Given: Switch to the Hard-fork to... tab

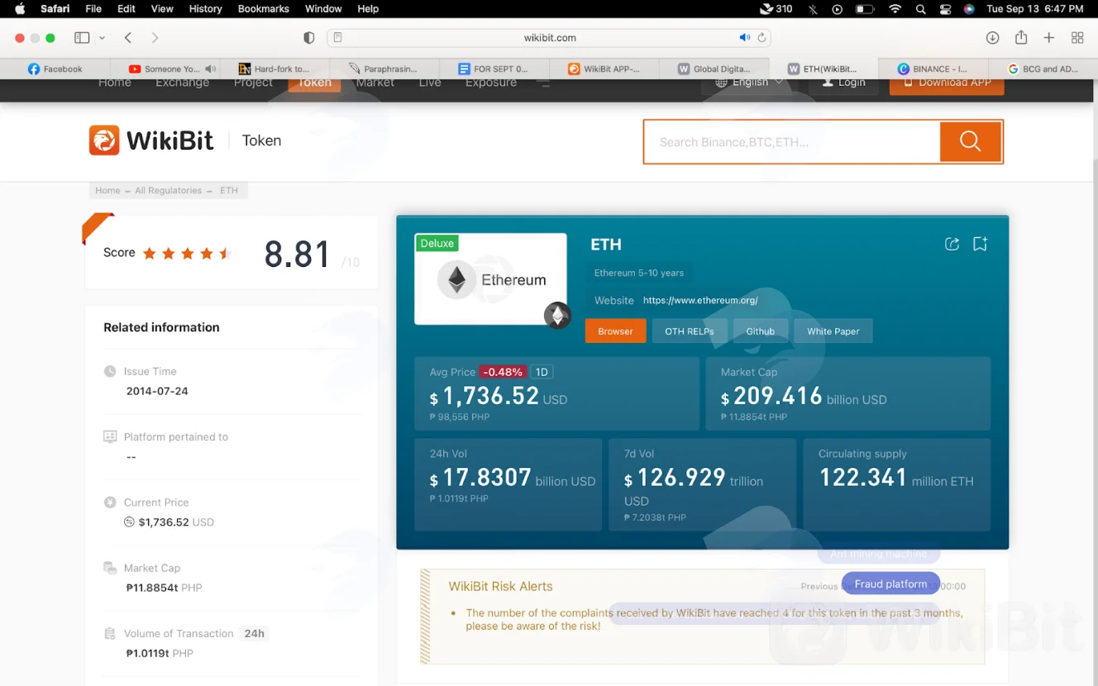Looking at the screenshot, I should pos(274,69).
